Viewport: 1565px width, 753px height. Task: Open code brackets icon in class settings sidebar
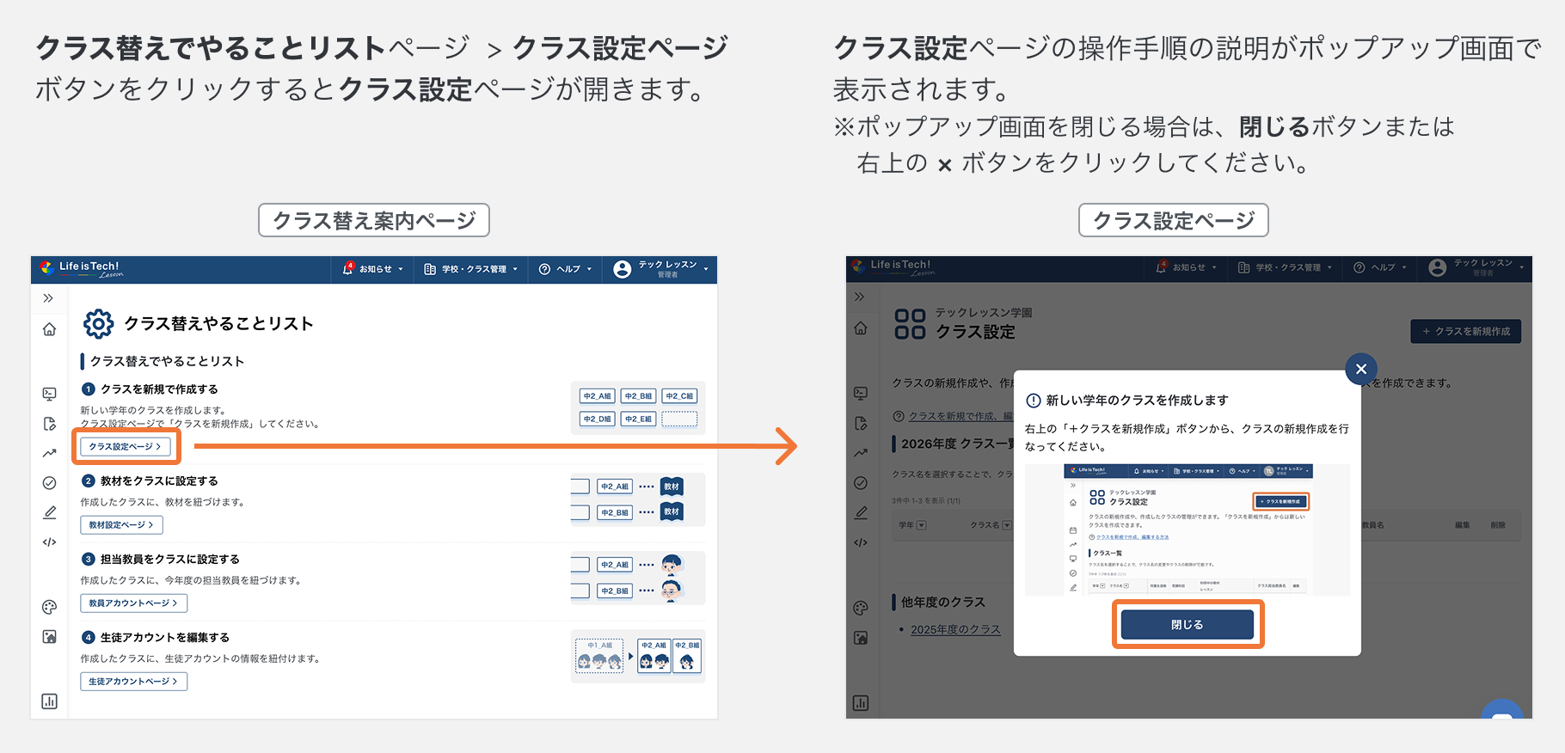pyautogui.click(x=860, y=542)
